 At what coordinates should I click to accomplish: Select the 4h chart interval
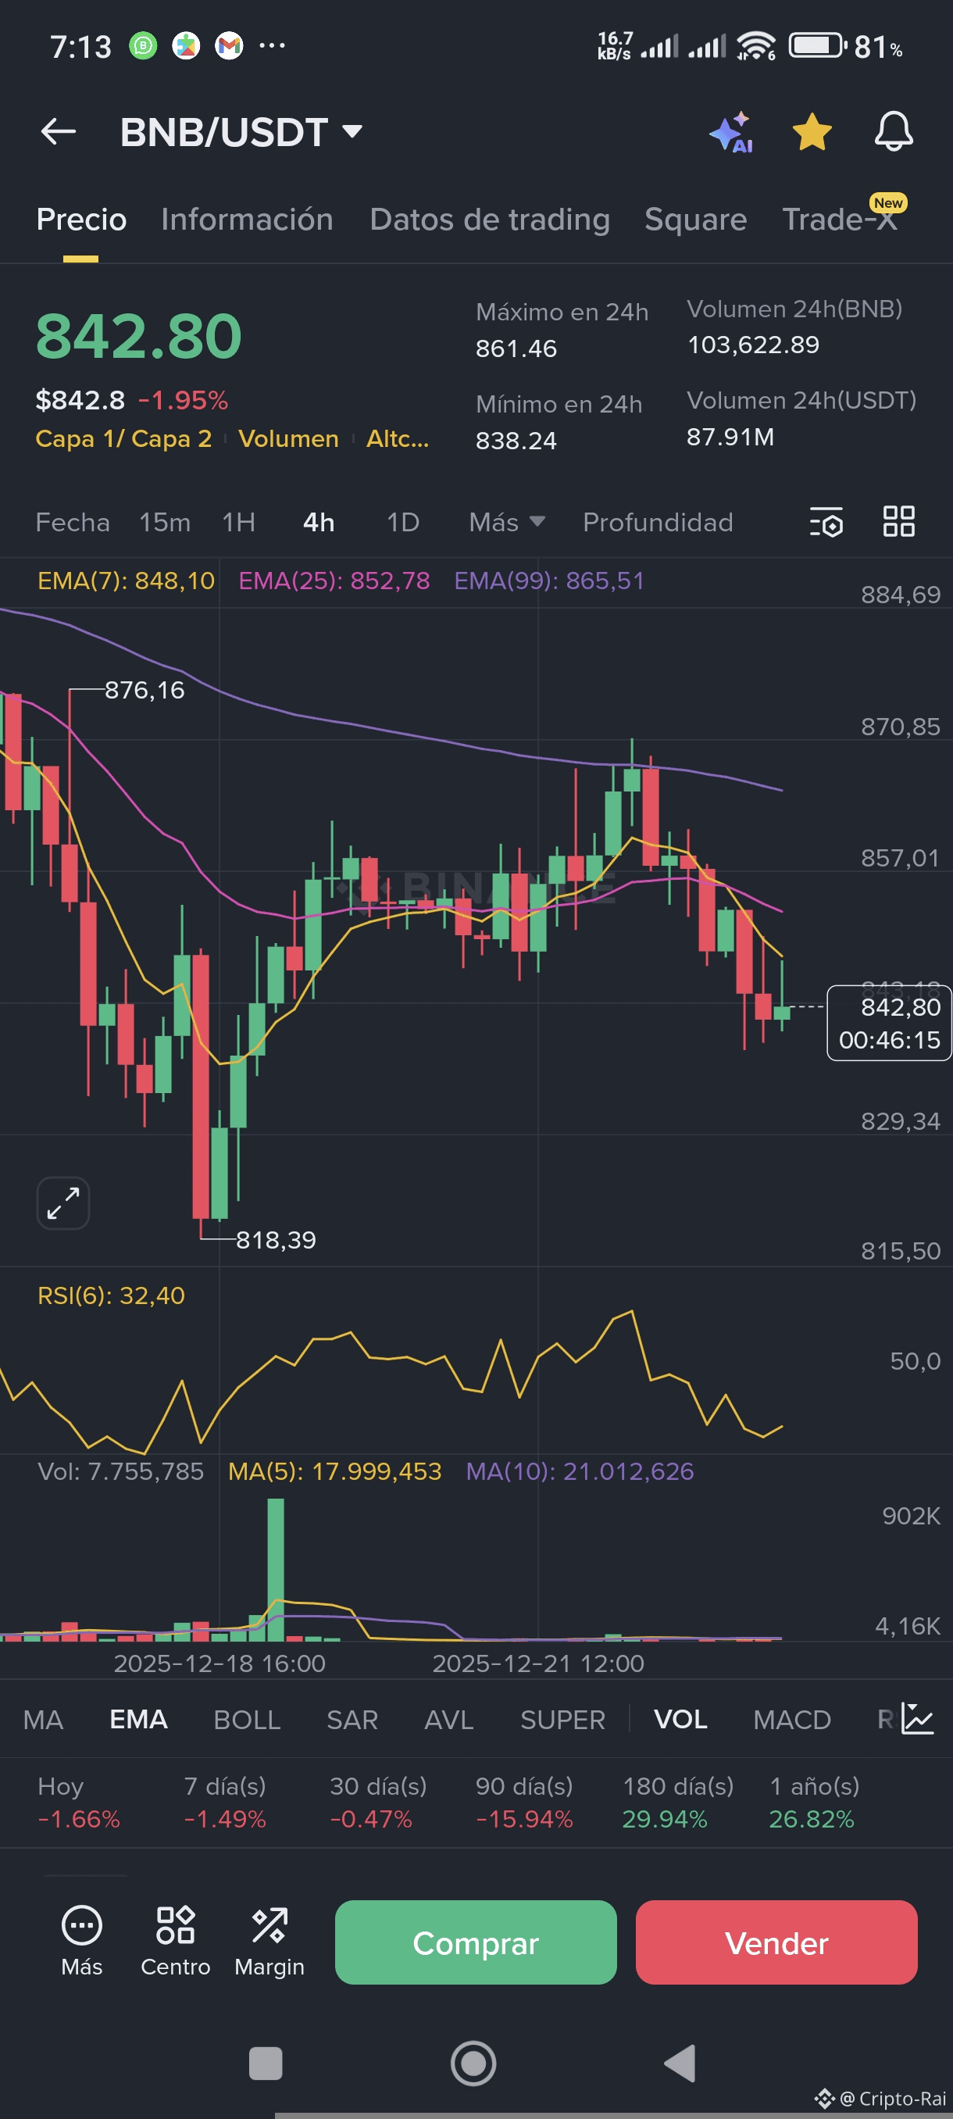tap(319, 523)
